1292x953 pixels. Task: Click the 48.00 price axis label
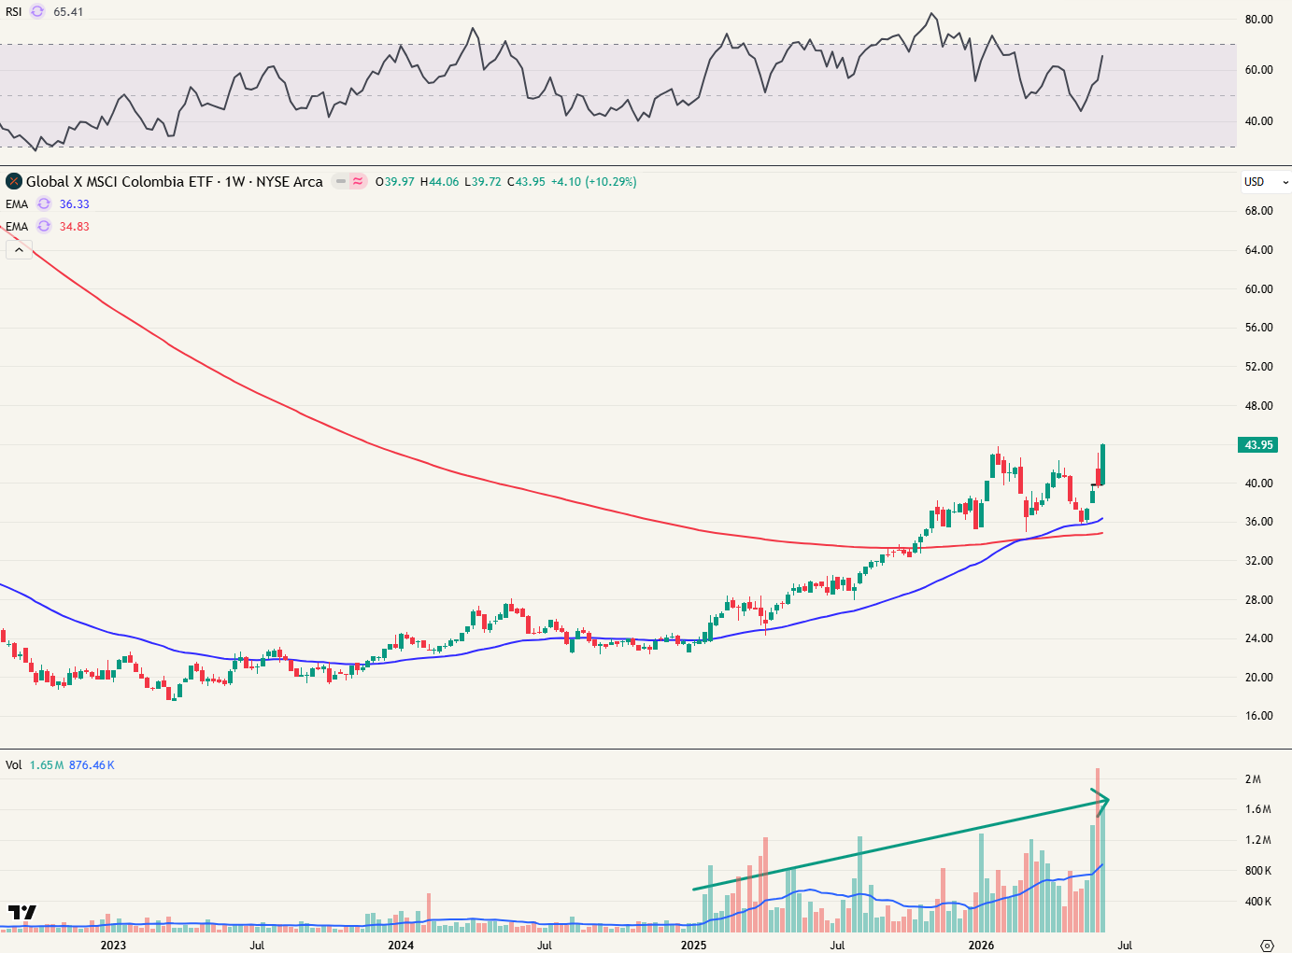(x=1258, y=406)
